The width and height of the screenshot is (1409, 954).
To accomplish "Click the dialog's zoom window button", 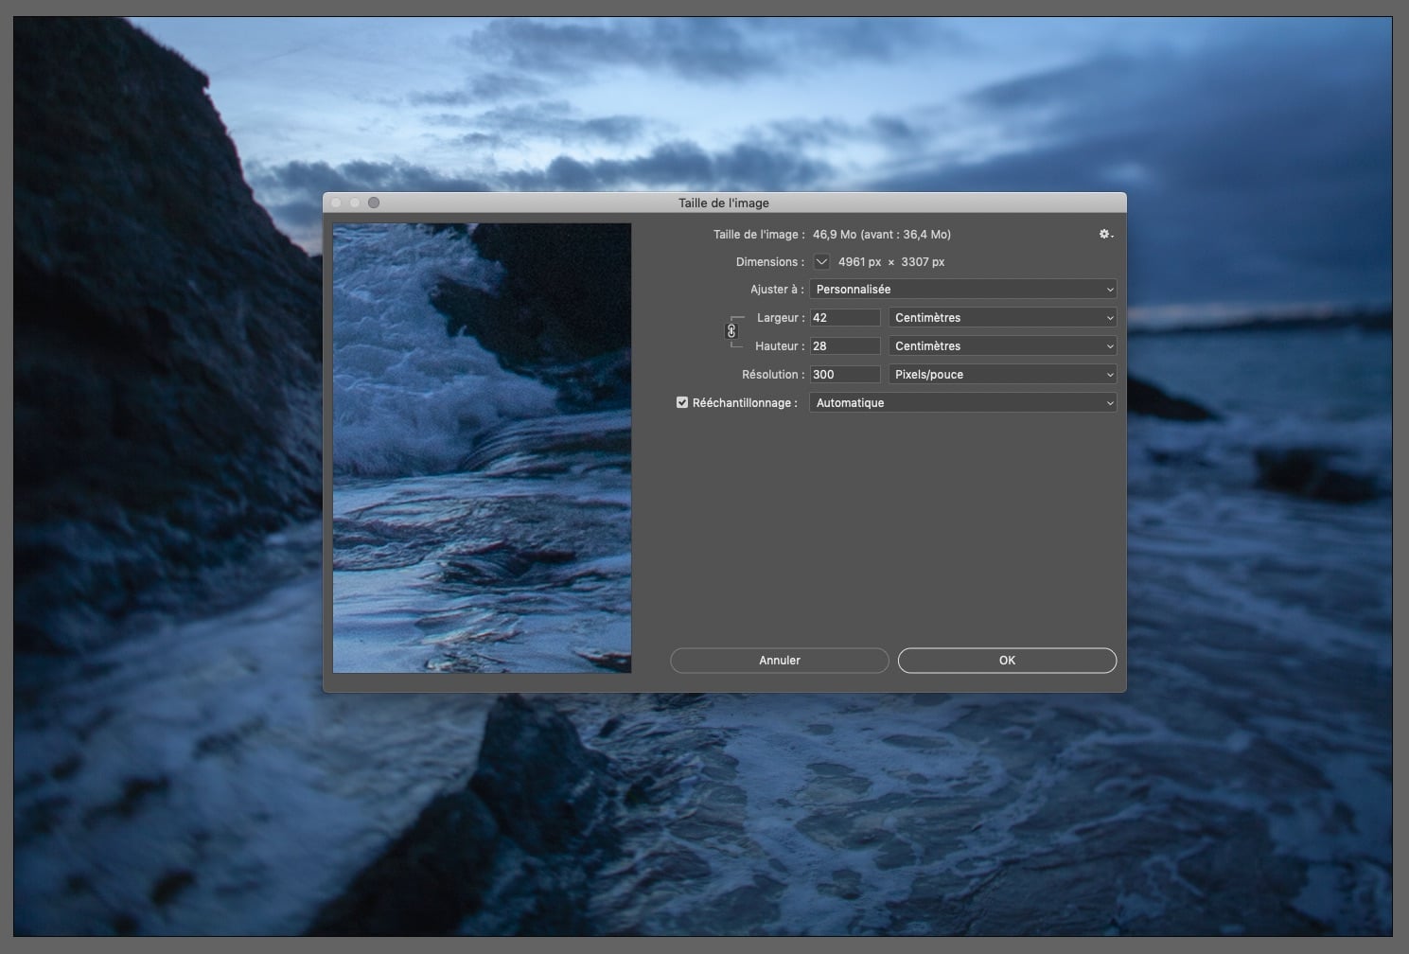I will pyautogui.click(x=374, y=203).
